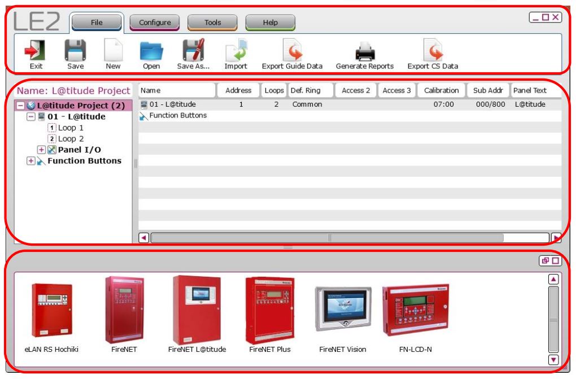Maximize the bottom panel gallery pane
576x379 pixels.
coord(556,260)
